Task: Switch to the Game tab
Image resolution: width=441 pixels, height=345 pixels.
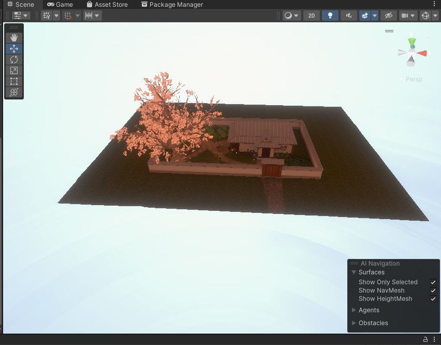Action: (60, 4)
